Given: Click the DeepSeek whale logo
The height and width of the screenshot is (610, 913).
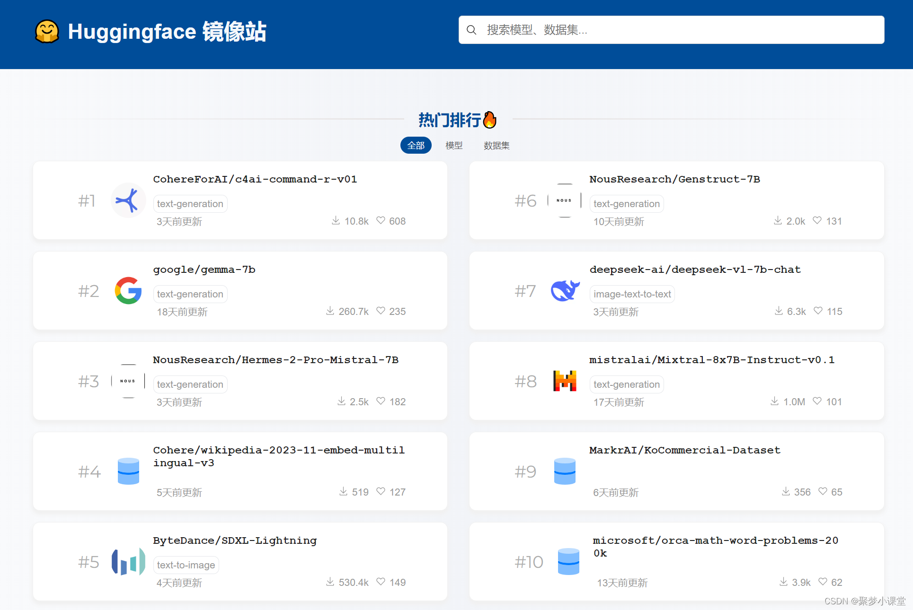Looking at the screenshot, I should pyautogui.click(x=565, y=290).
